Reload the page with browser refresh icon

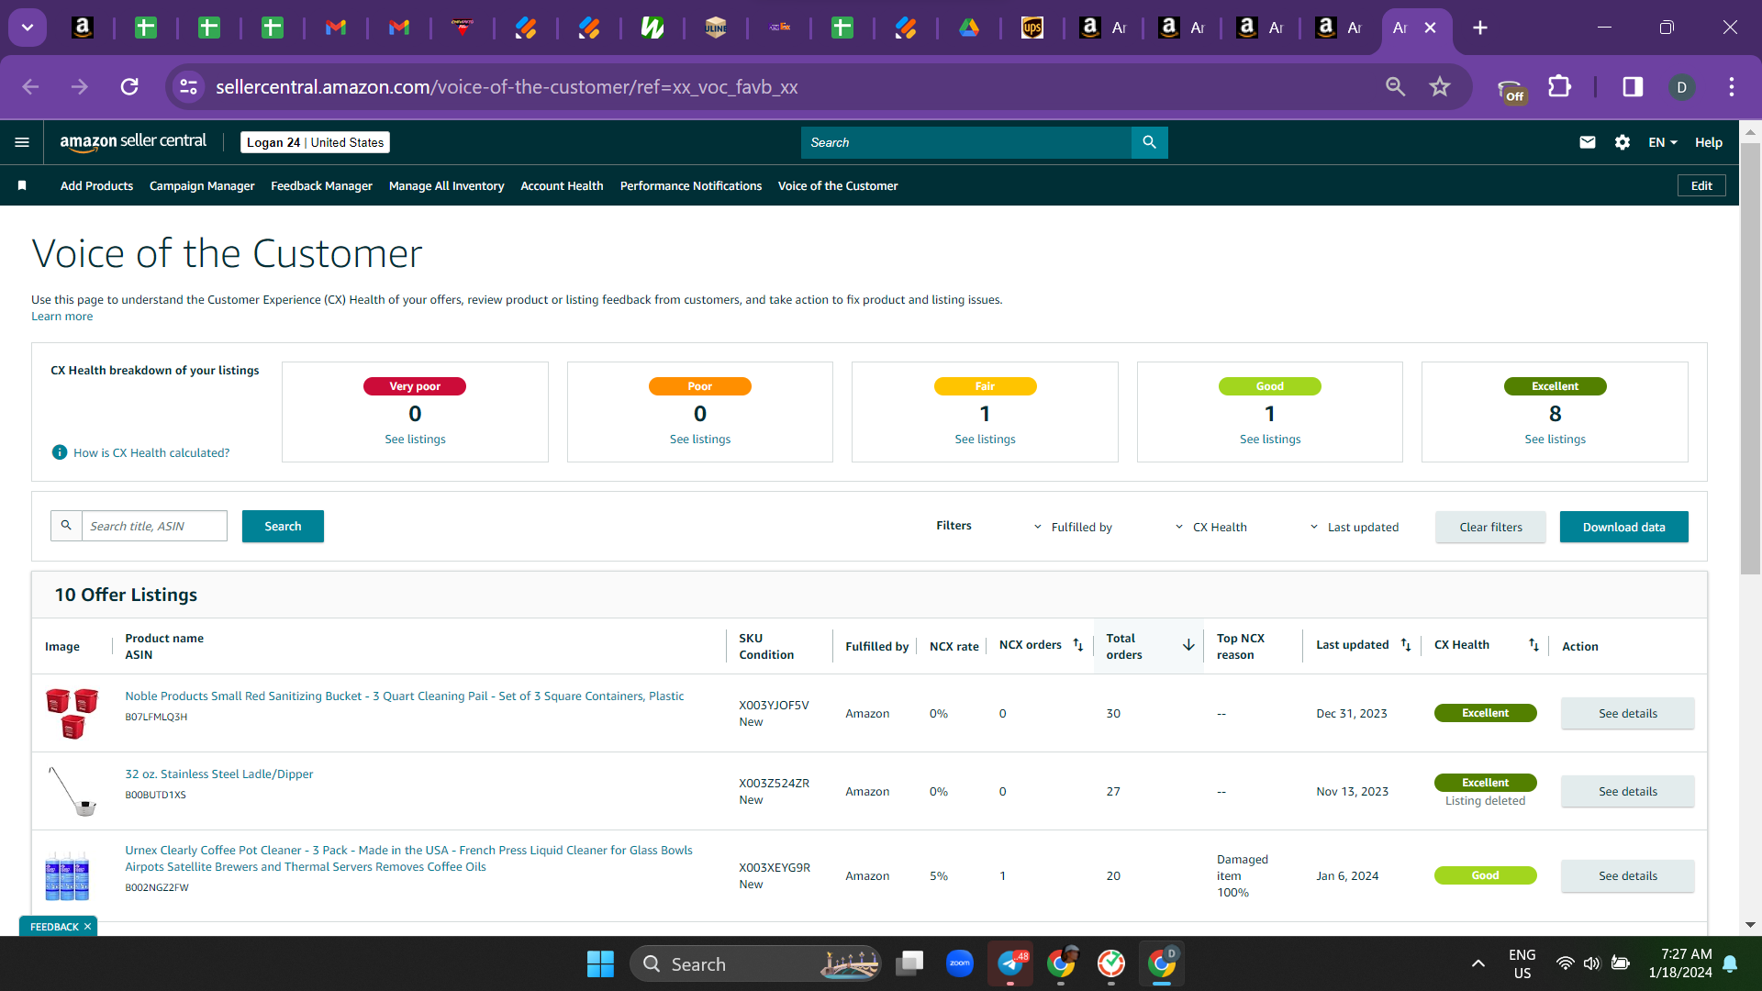coord(129,87)
